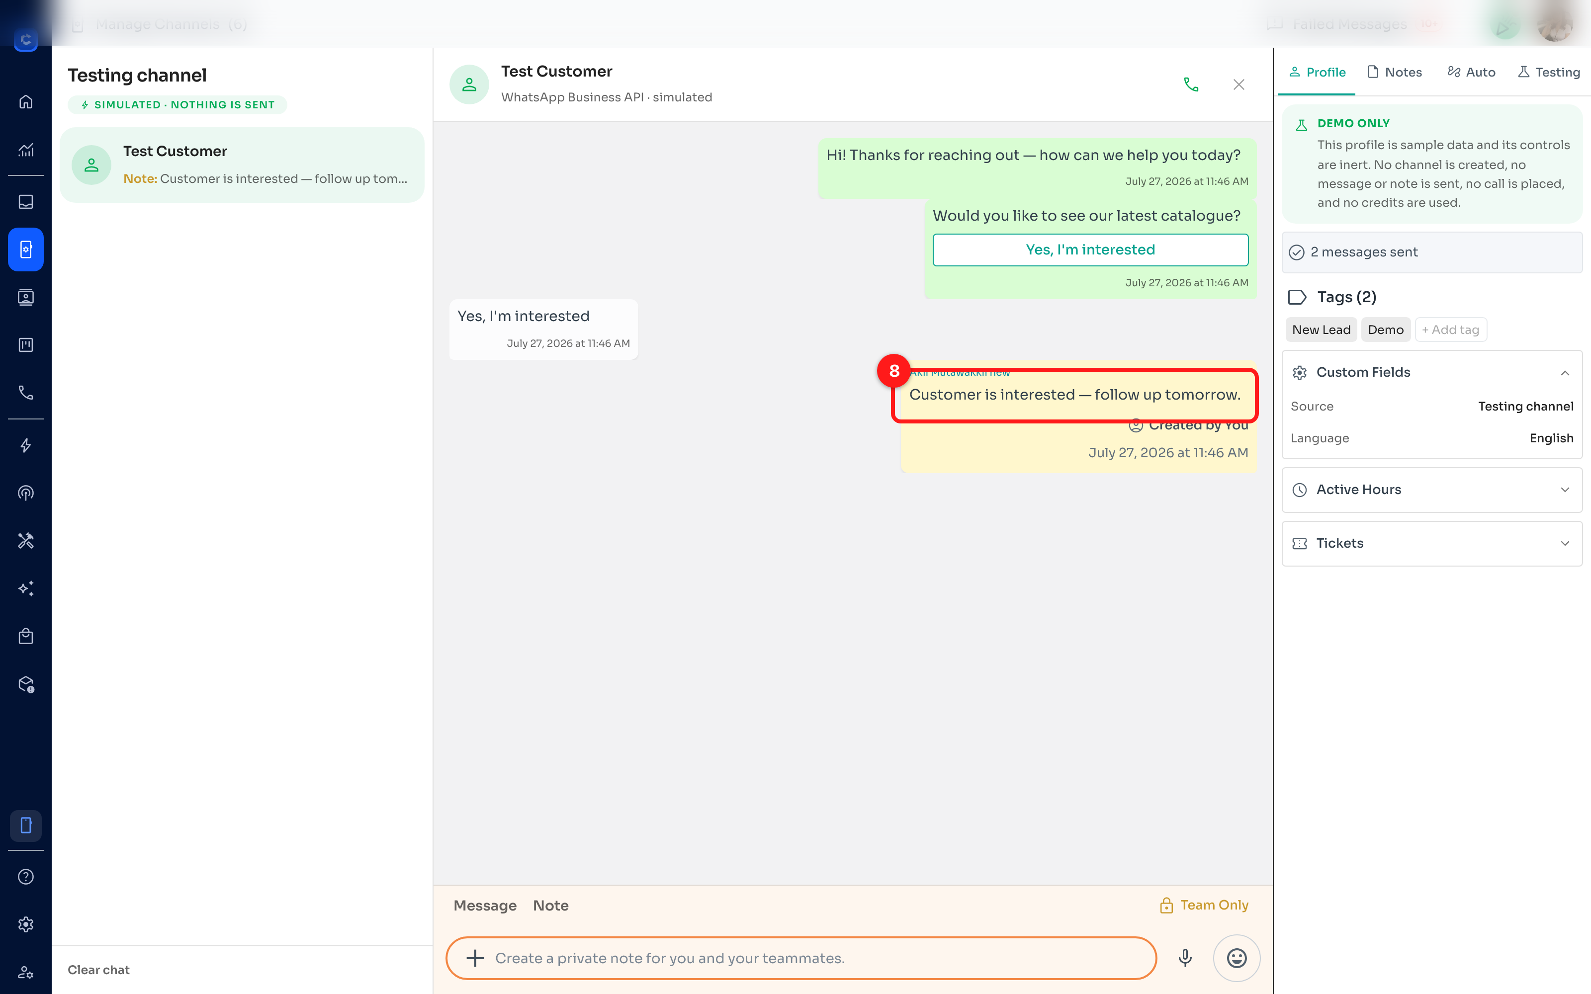Click the 'English' Language value
Image resolution: width=1591 pixels, height=994 pixels.
[x=1551, y=438]
